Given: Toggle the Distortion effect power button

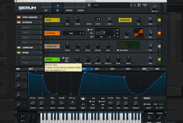Looking at the screenshot, I should pos(159,33).
